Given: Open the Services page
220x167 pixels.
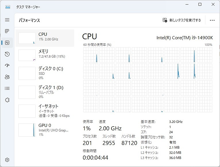Looking at the screenshot, I should [7, 100].
